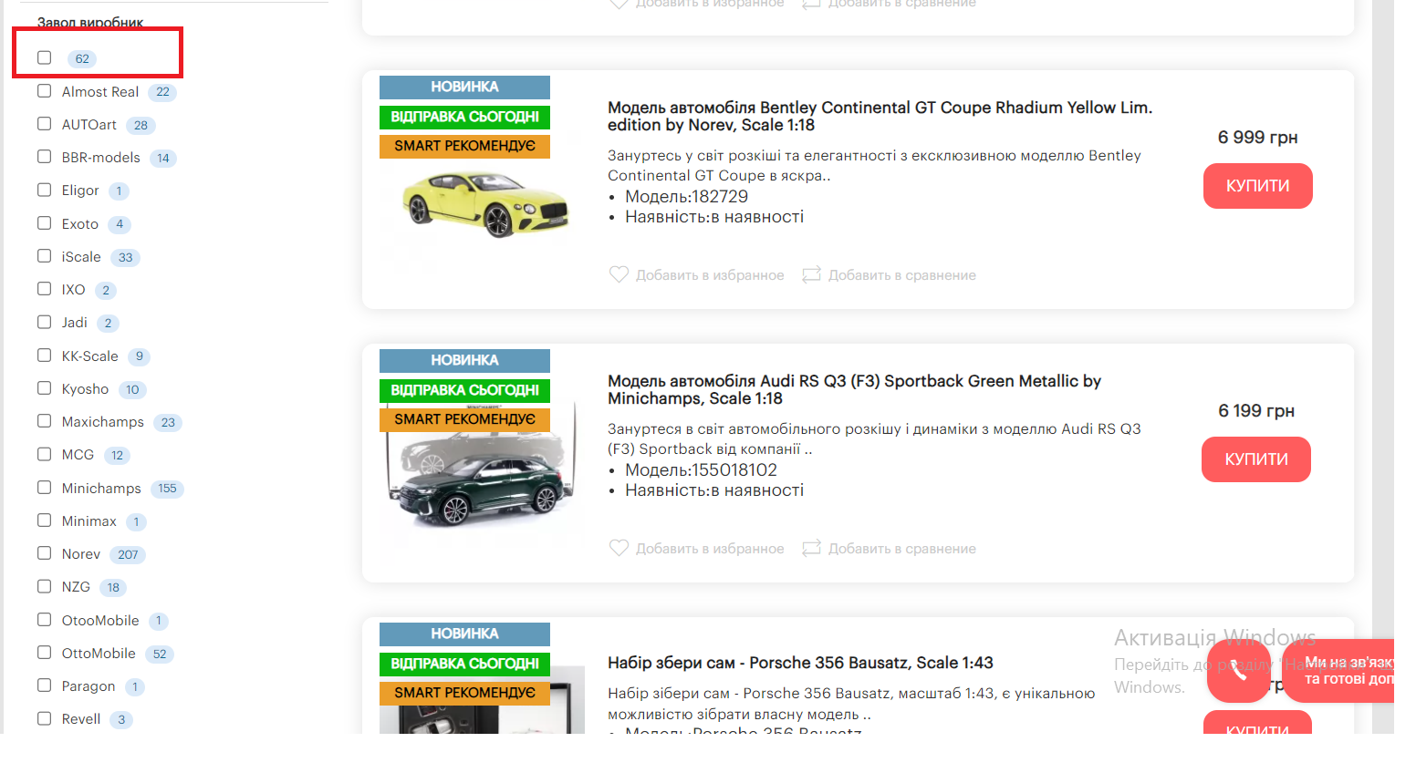Open Porsche 356 Bausatz kit title link
Viewport: 1416px width, 773px height.
pos(800,663)
